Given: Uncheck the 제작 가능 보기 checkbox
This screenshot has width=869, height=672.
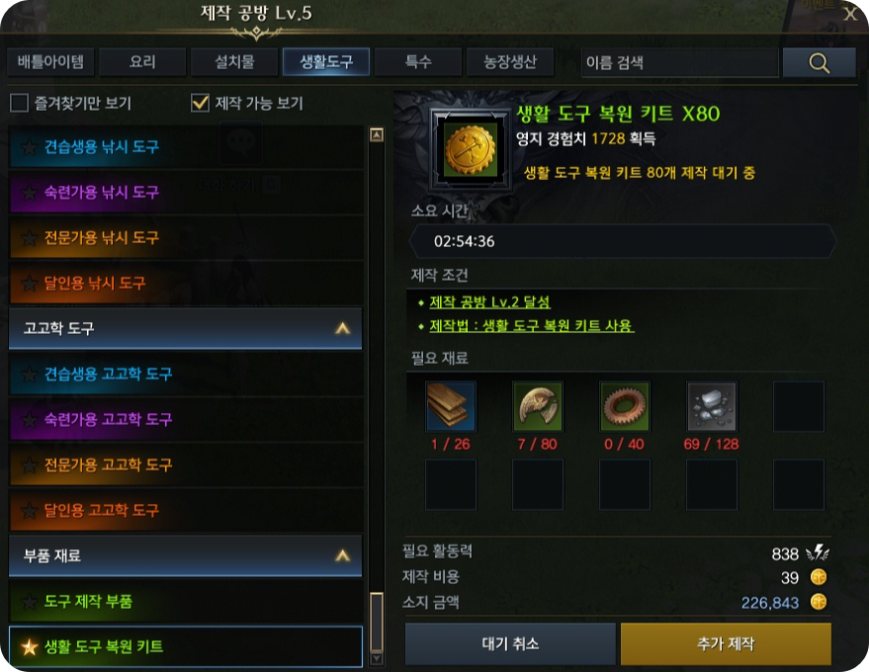Looking at the screenshot, I should coord(200,103).
